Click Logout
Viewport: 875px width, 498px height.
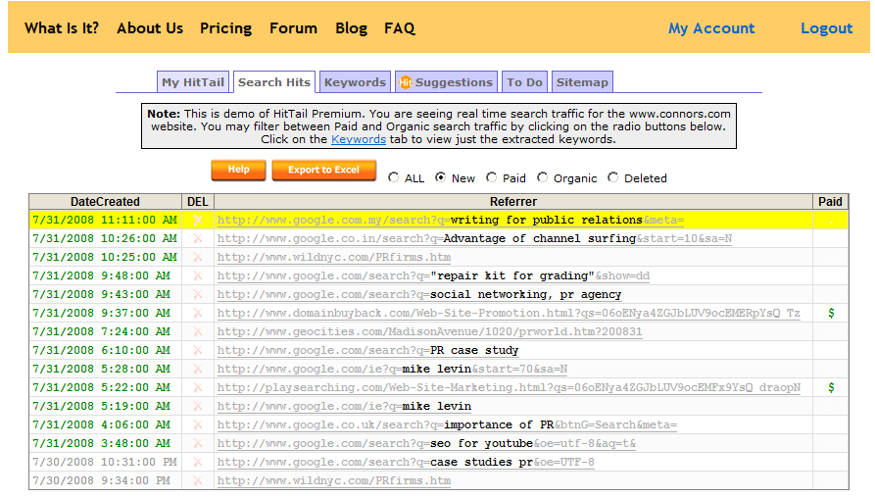[826, 28]
